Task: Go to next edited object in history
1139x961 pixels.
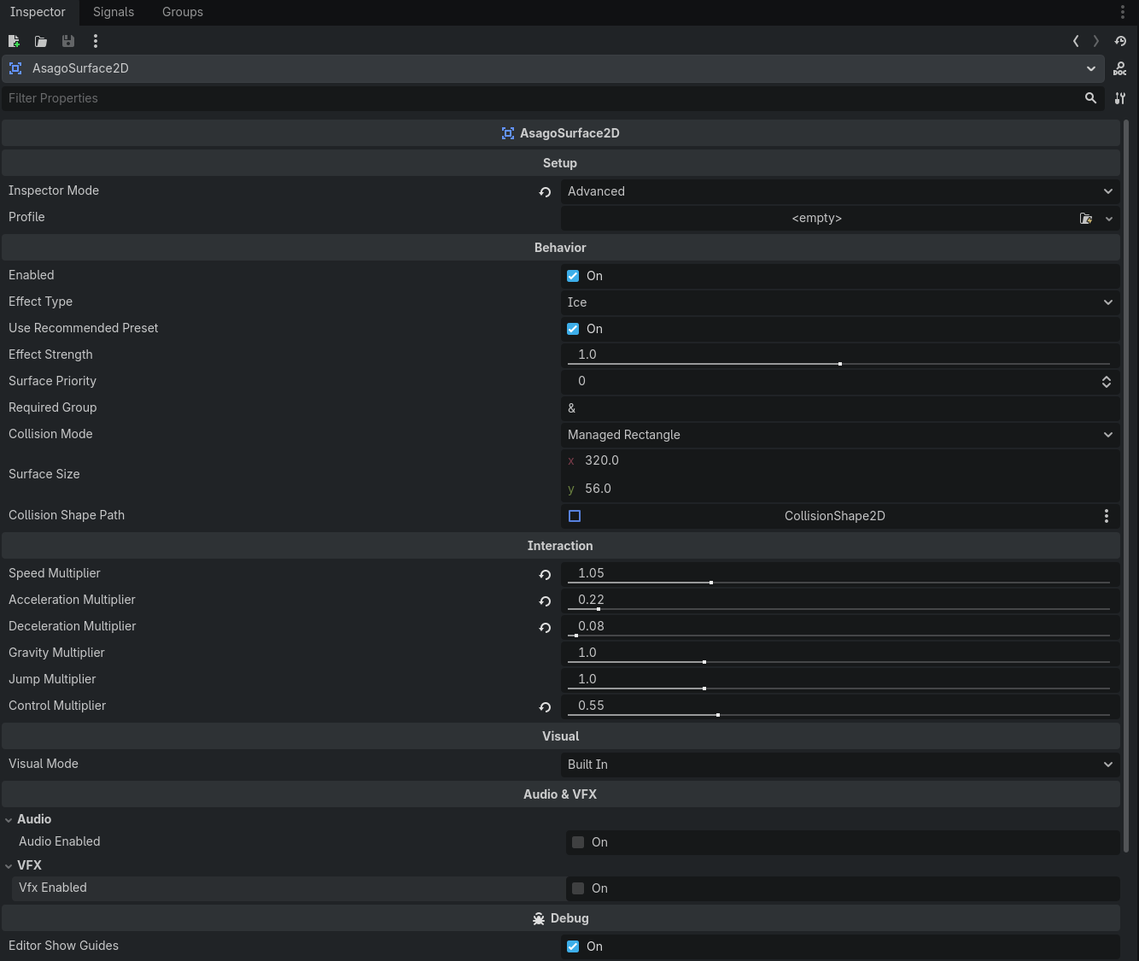Action: 1096,41
